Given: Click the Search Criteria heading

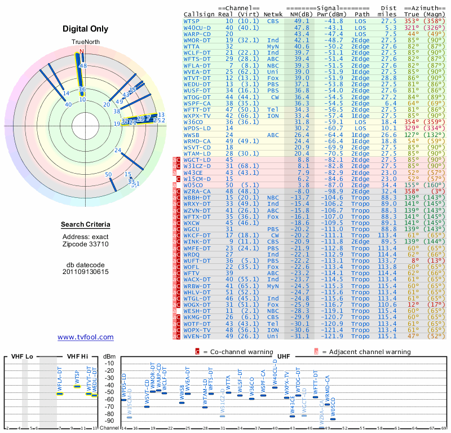Looking at the screenshot, I should (86, 224).
